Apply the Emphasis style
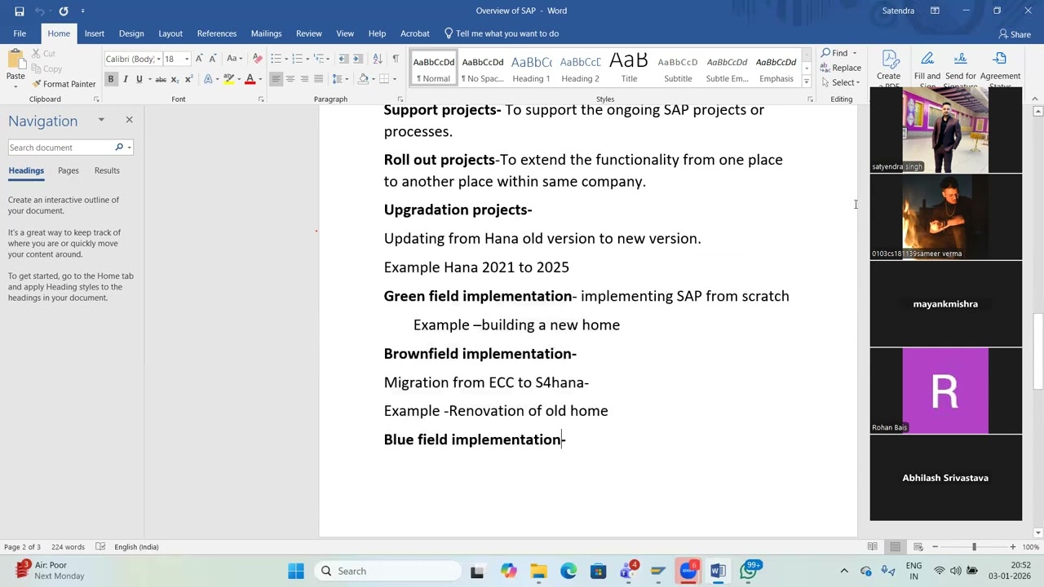The image size is (1044, 587). click(776, 69)
